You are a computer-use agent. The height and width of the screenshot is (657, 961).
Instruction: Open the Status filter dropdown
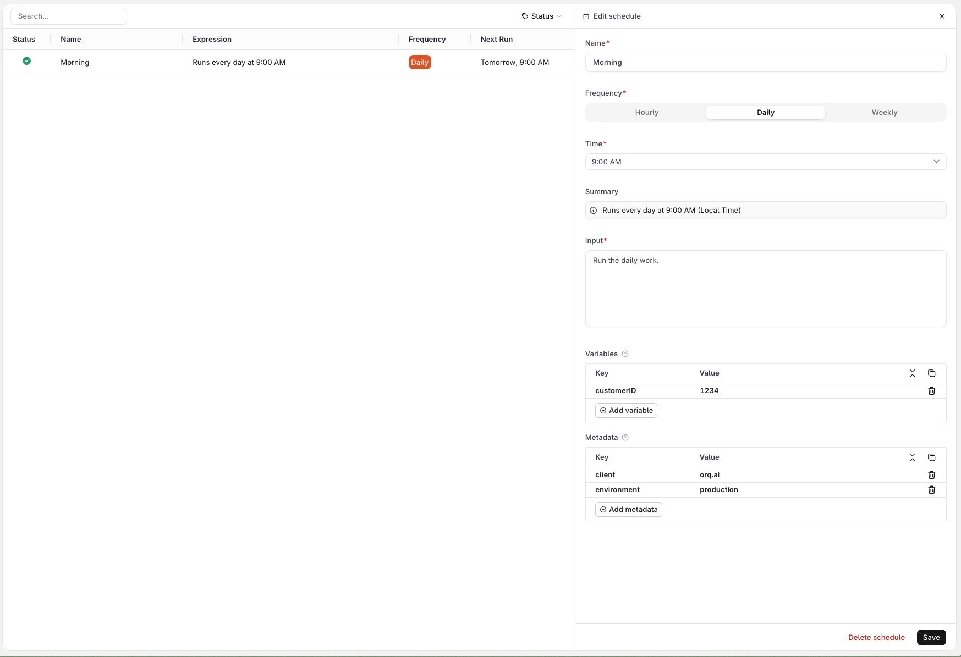point(541,16)
